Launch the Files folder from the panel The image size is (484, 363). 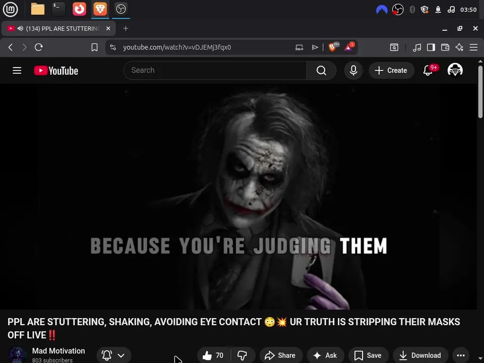coord(38,9)
